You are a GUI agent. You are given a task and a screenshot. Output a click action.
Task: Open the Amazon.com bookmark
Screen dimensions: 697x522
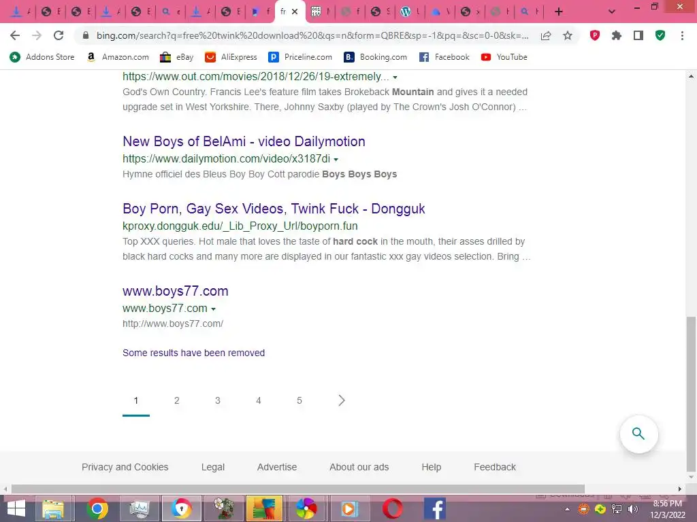(118, 57)
